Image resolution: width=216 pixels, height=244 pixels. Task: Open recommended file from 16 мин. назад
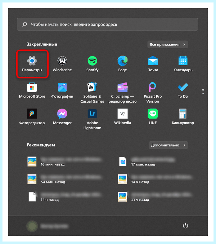click(64, 162)
